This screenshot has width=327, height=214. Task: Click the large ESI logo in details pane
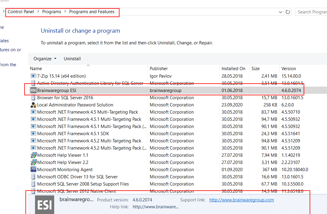coord(45,205)
